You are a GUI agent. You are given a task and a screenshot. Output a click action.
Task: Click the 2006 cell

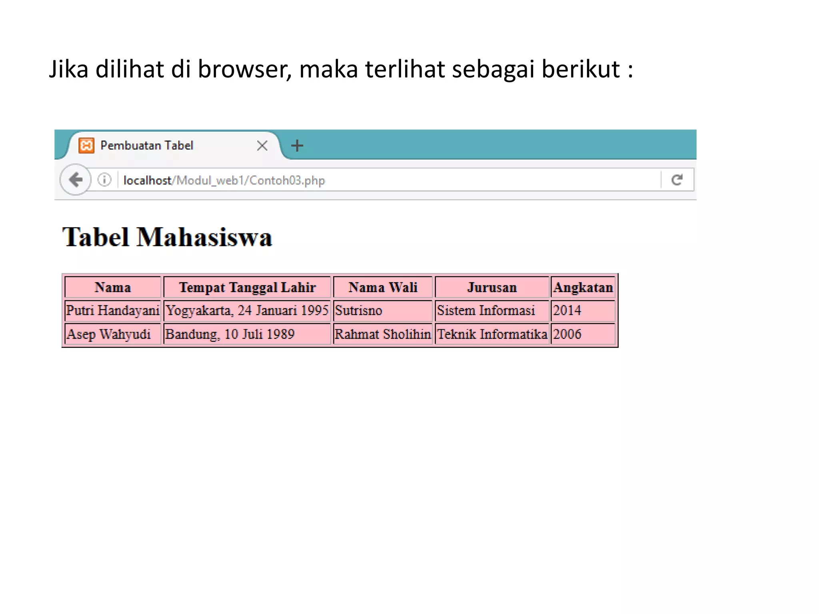(583, 334)
